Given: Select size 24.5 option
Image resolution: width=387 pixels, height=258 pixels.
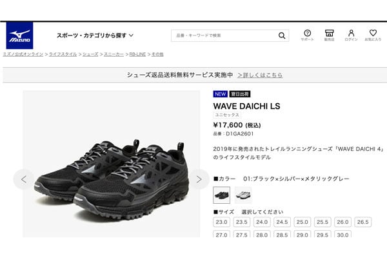Looking at the screenshot, I should pyautogui.click(x=282, y=222).
